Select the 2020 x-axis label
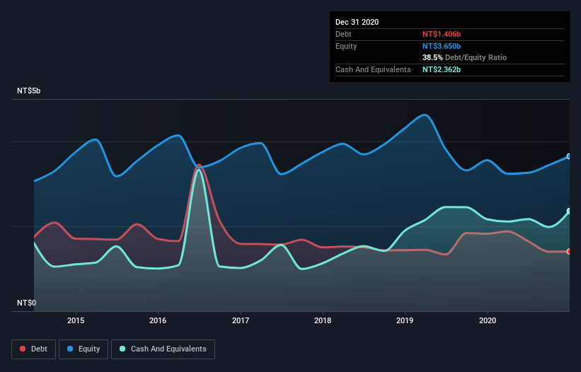The image size is (581, 372). tap(488, 320)
